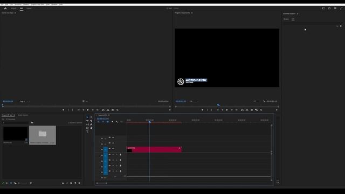Viewport: 345px width, 194px height.
Task: Open Program monitor playback resolution dropdown
Action: pyautogui.click(x=256, y=101)
